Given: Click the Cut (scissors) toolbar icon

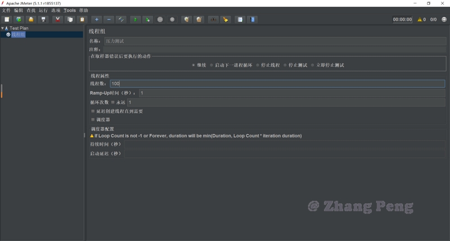Looking at the screenshot, I should [57, 19].
